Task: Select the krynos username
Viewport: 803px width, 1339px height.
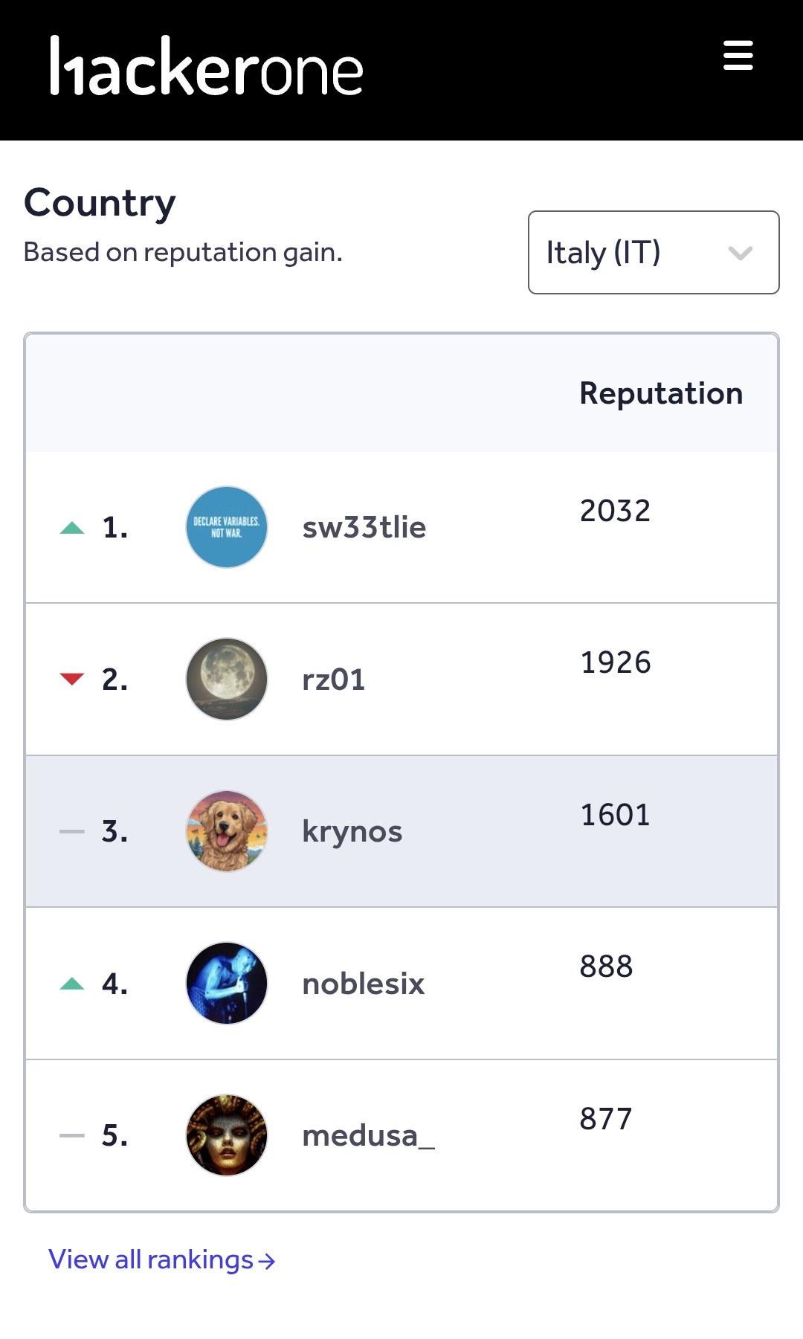Action: tap(352, 831)
